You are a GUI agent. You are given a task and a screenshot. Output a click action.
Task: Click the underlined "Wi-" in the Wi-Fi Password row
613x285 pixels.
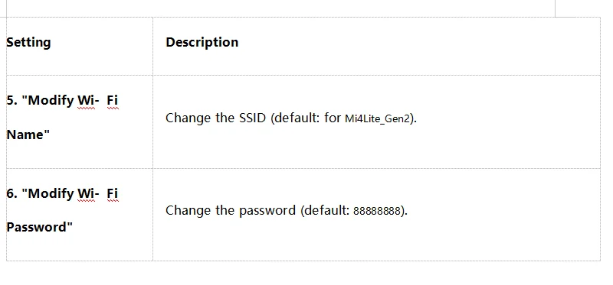click(88, 194)
